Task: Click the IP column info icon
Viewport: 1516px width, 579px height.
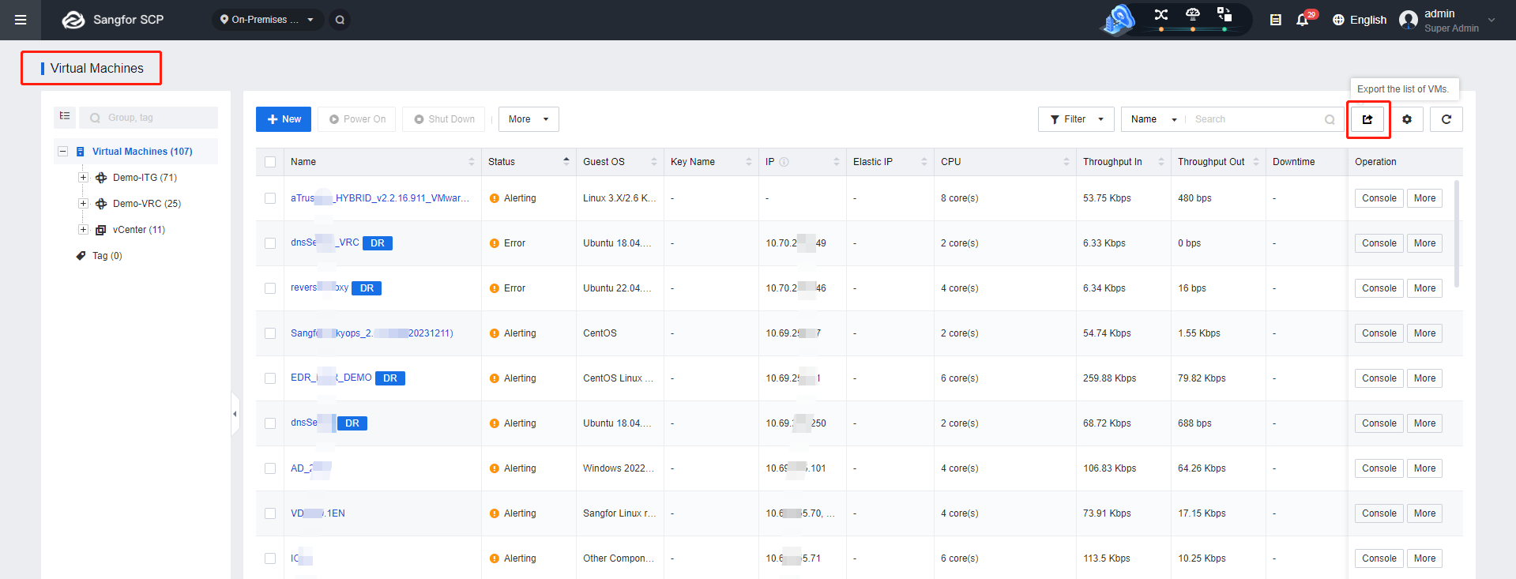Action: coord(784,162)
